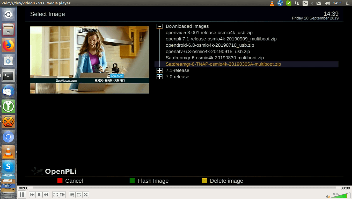The image size is (352, 199).
Task: Click the yellow Delete image button
Action: [204, 181]
